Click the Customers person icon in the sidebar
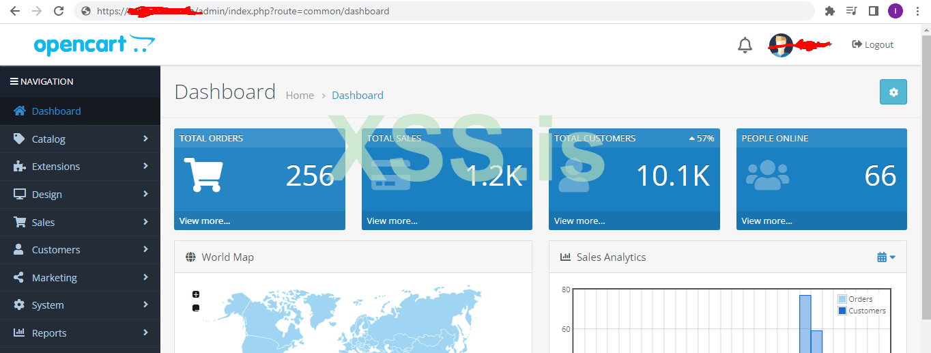This screenshot has height=353, width=931. pyautogui.click(x=19, y=250)
